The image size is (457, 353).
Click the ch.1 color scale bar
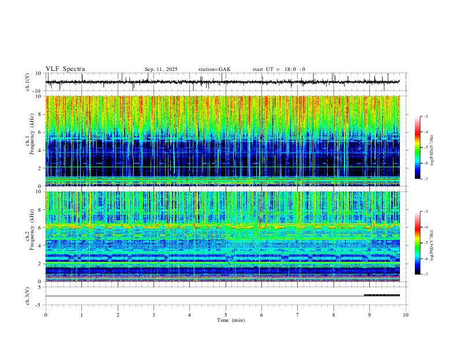click(x=418, y=148)
